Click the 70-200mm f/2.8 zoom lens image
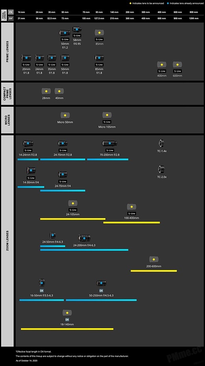Image resolution: width=205 pixels, height=366 pixels. 110,143
